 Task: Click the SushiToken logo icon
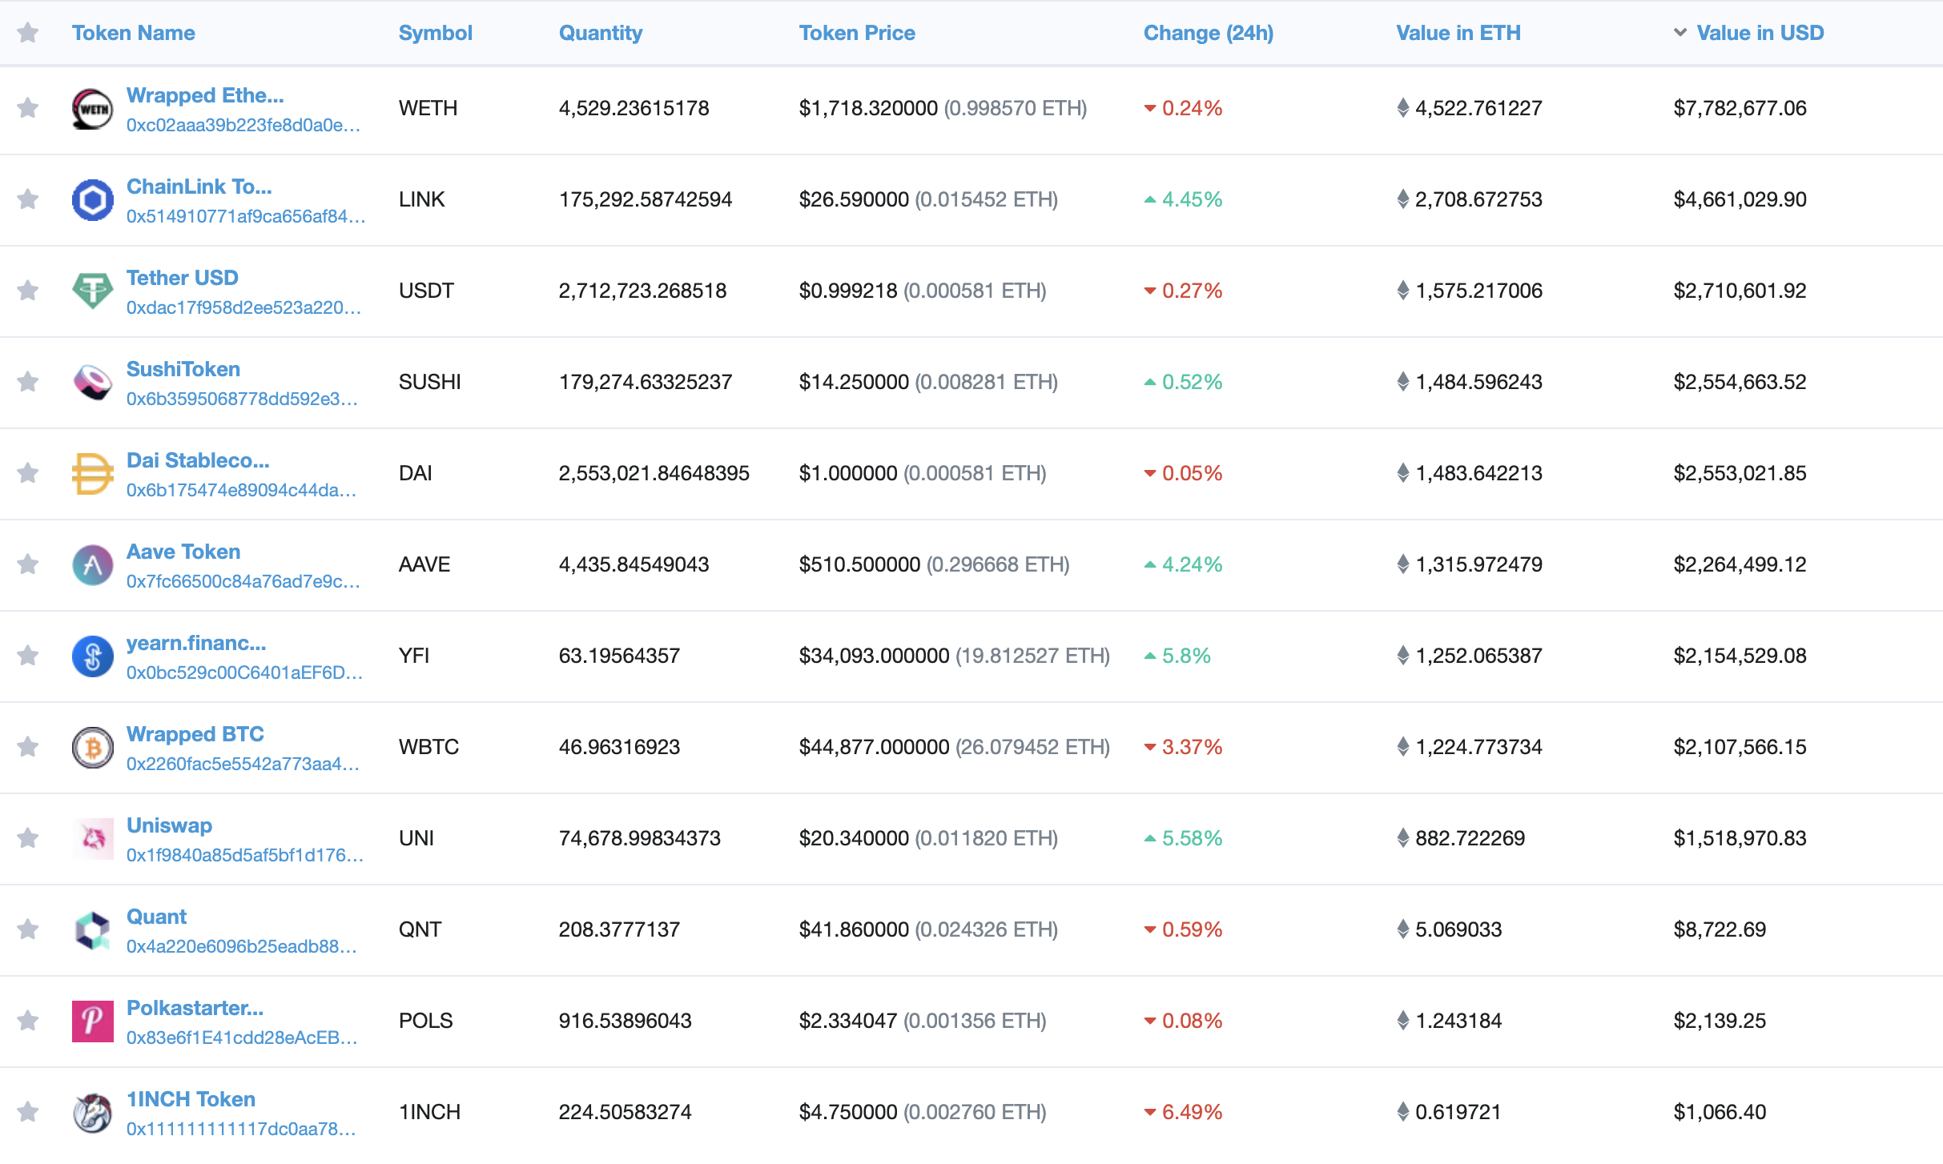pyautogui.click(x=92, y=383)
